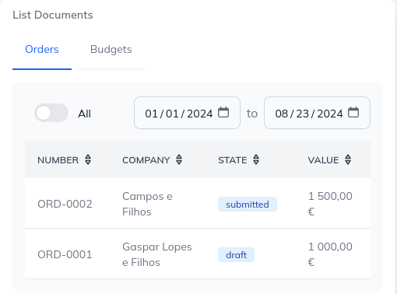Click the List Documents heading

(53, 15)
